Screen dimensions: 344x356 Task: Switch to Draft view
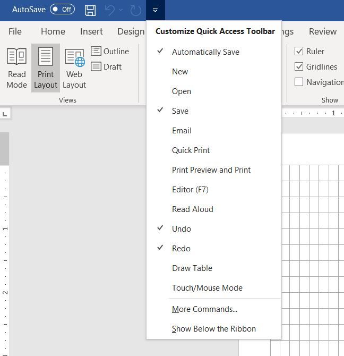(x=106, y=67)
